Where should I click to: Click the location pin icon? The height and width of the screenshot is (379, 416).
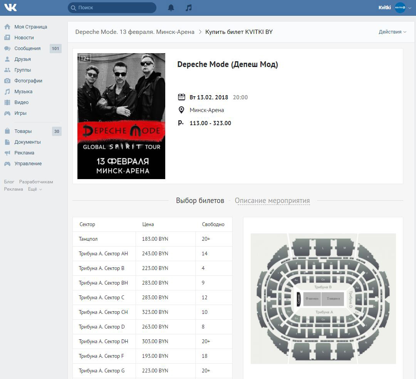[x=181, y=110]
